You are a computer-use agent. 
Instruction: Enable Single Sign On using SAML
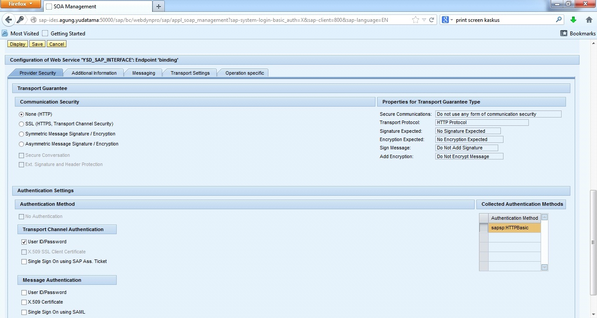click(24, 312)
